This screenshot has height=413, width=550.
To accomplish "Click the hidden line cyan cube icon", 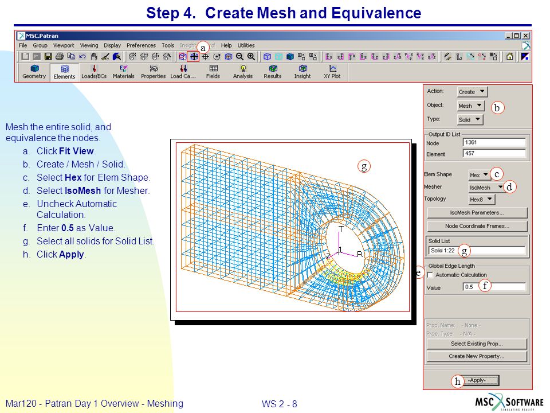I will [279, 57].
